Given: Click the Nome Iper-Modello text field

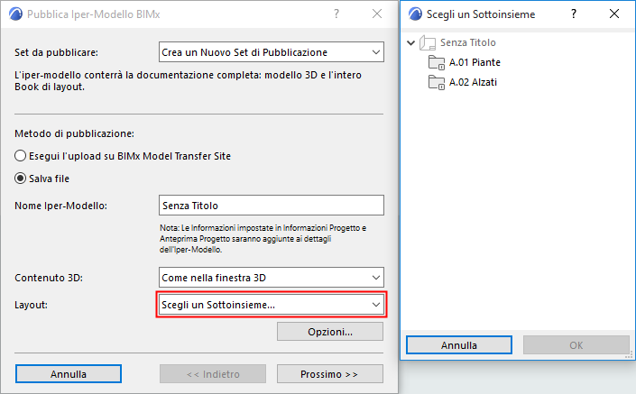Looking at the screenshot, I should (x=272, y=206).
